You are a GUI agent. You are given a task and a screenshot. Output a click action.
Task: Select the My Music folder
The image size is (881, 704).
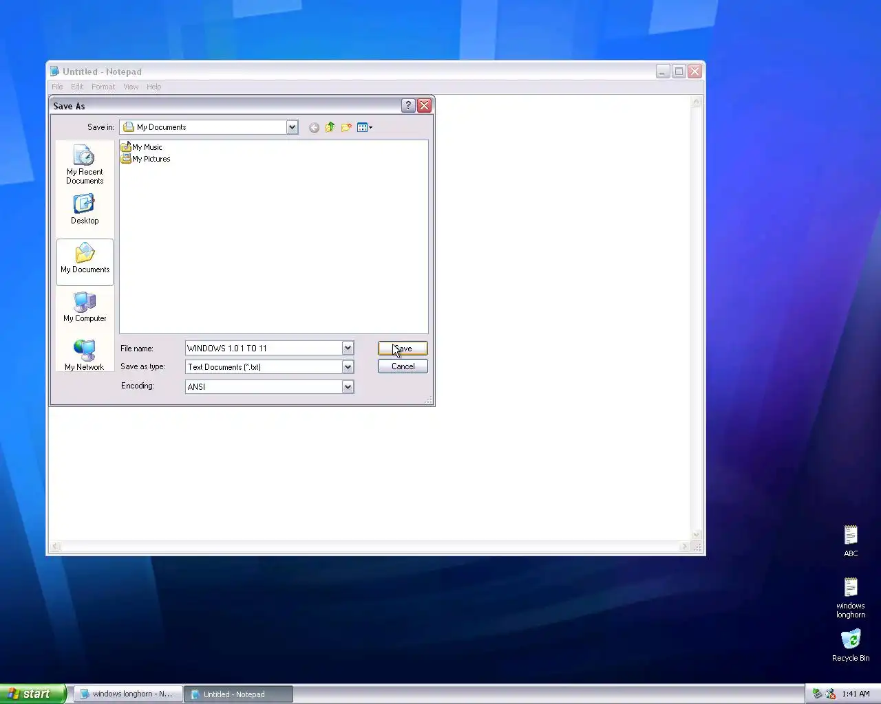click(x=142, y=147)
